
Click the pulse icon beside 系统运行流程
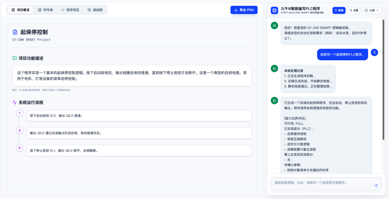(x=15, y=102)
